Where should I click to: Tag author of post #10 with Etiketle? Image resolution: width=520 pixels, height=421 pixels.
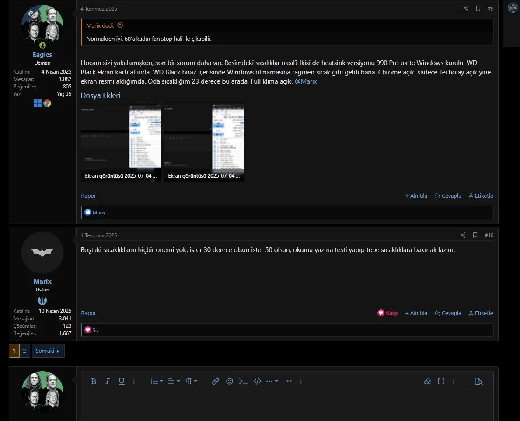click(x=481, y=313)
